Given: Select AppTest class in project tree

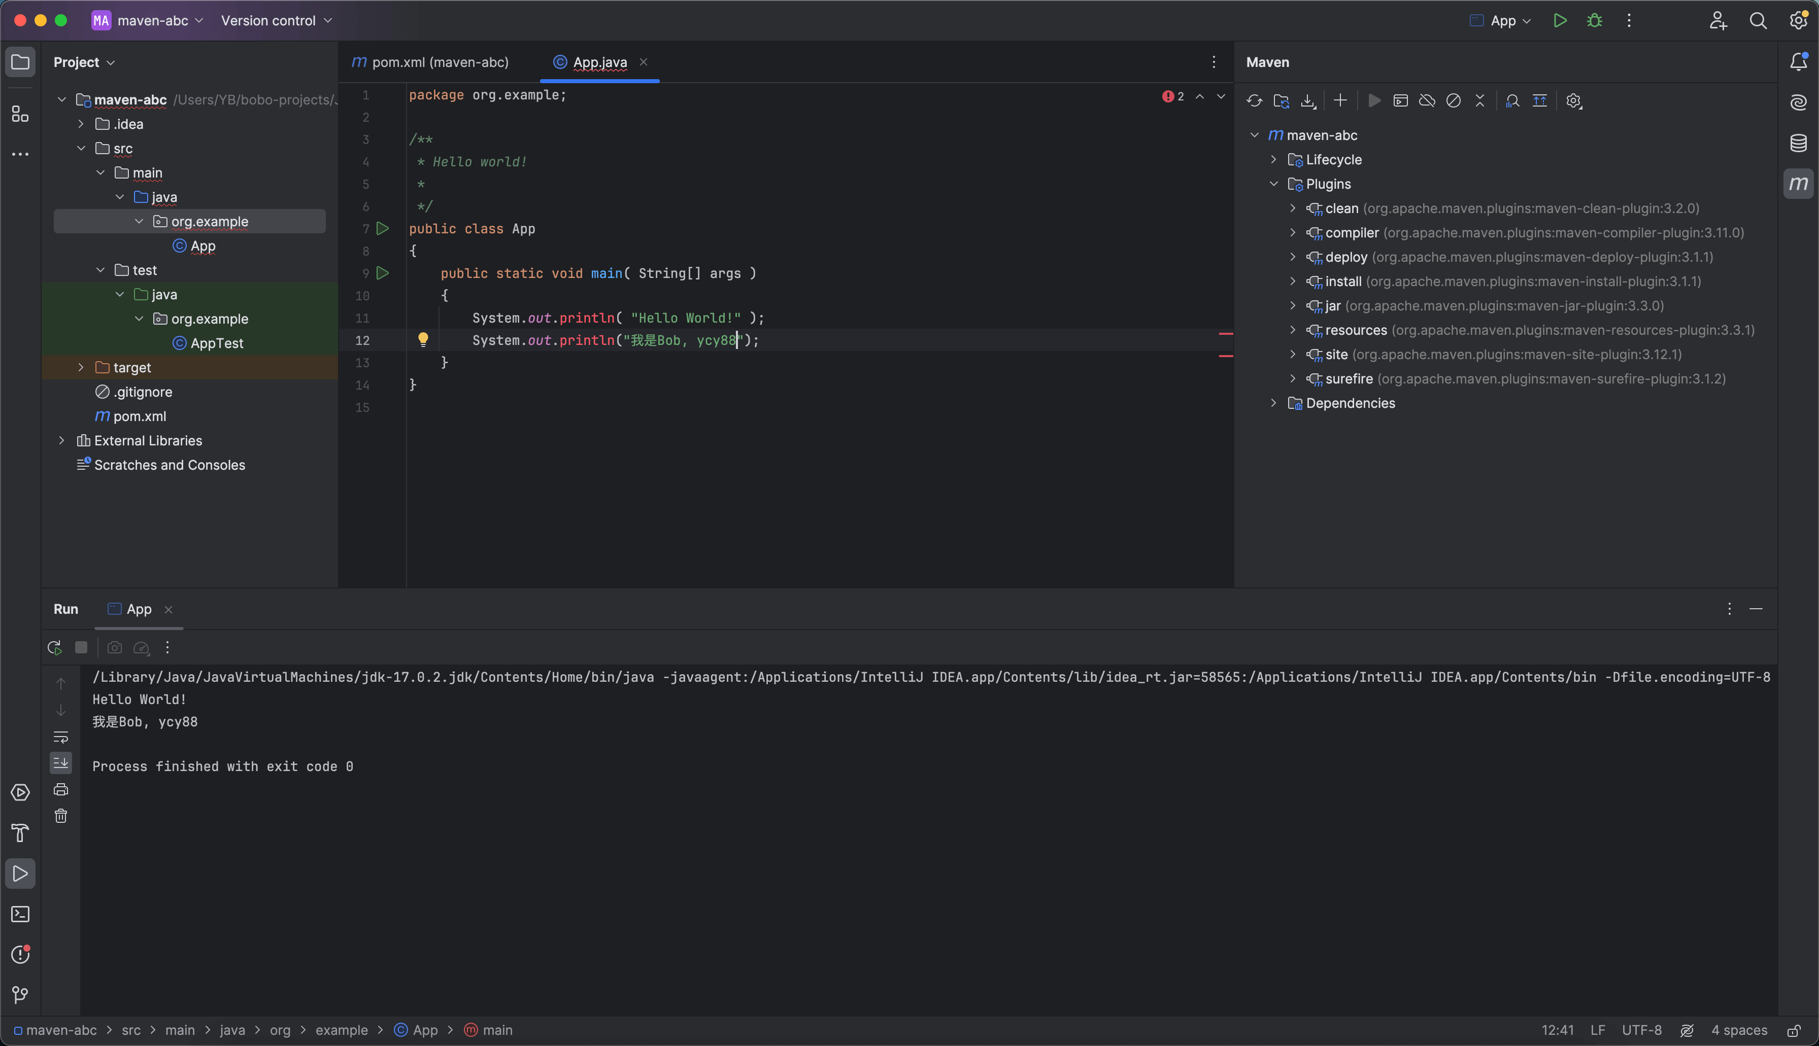Looking at the screenshot, I should click(208, 343).
